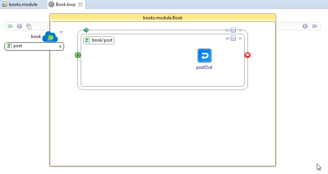The width and height of the screenshot is (328, 174).
Task: Click the books.module tab icon
Action: click(x=4, y=4)
